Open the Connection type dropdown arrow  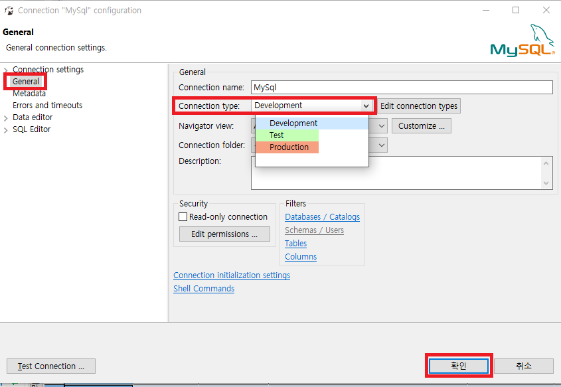click(366, 106)
